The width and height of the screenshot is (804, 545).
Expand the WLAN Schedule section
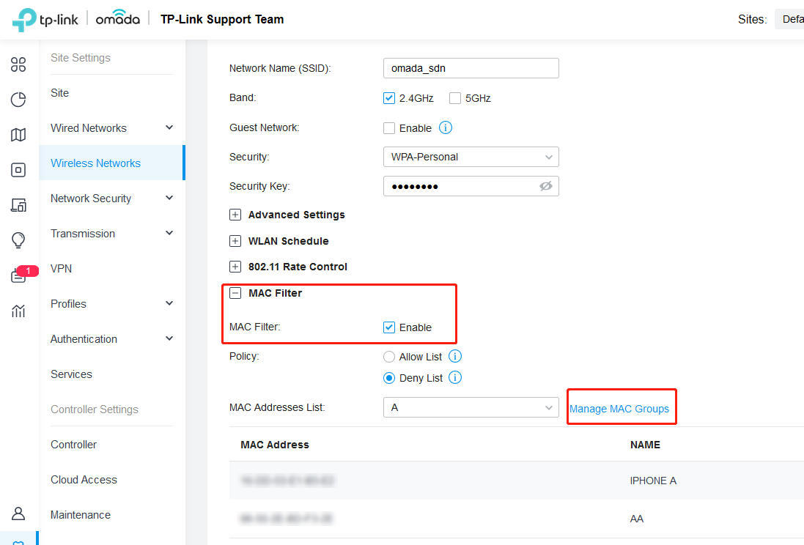pyautogui.click(x=235, y=241)
